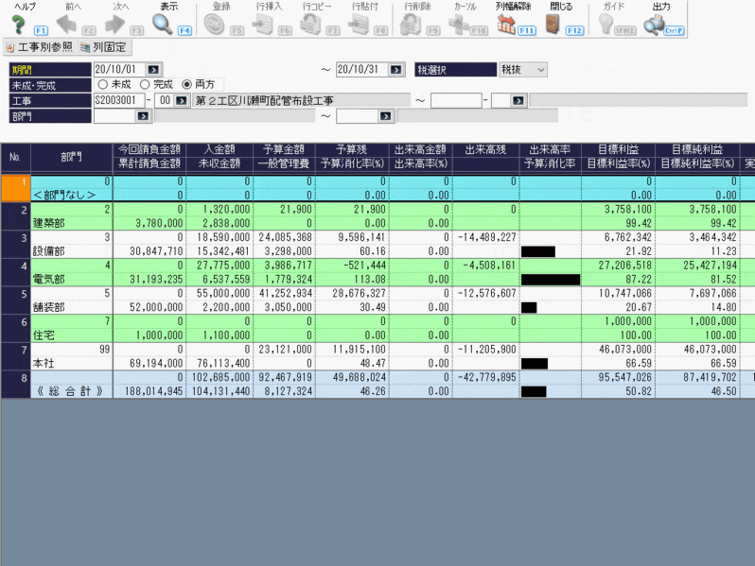The height and width of the screenshot is (566, 755).
Task: Click the 部門 column header
Action: (71, 157)
